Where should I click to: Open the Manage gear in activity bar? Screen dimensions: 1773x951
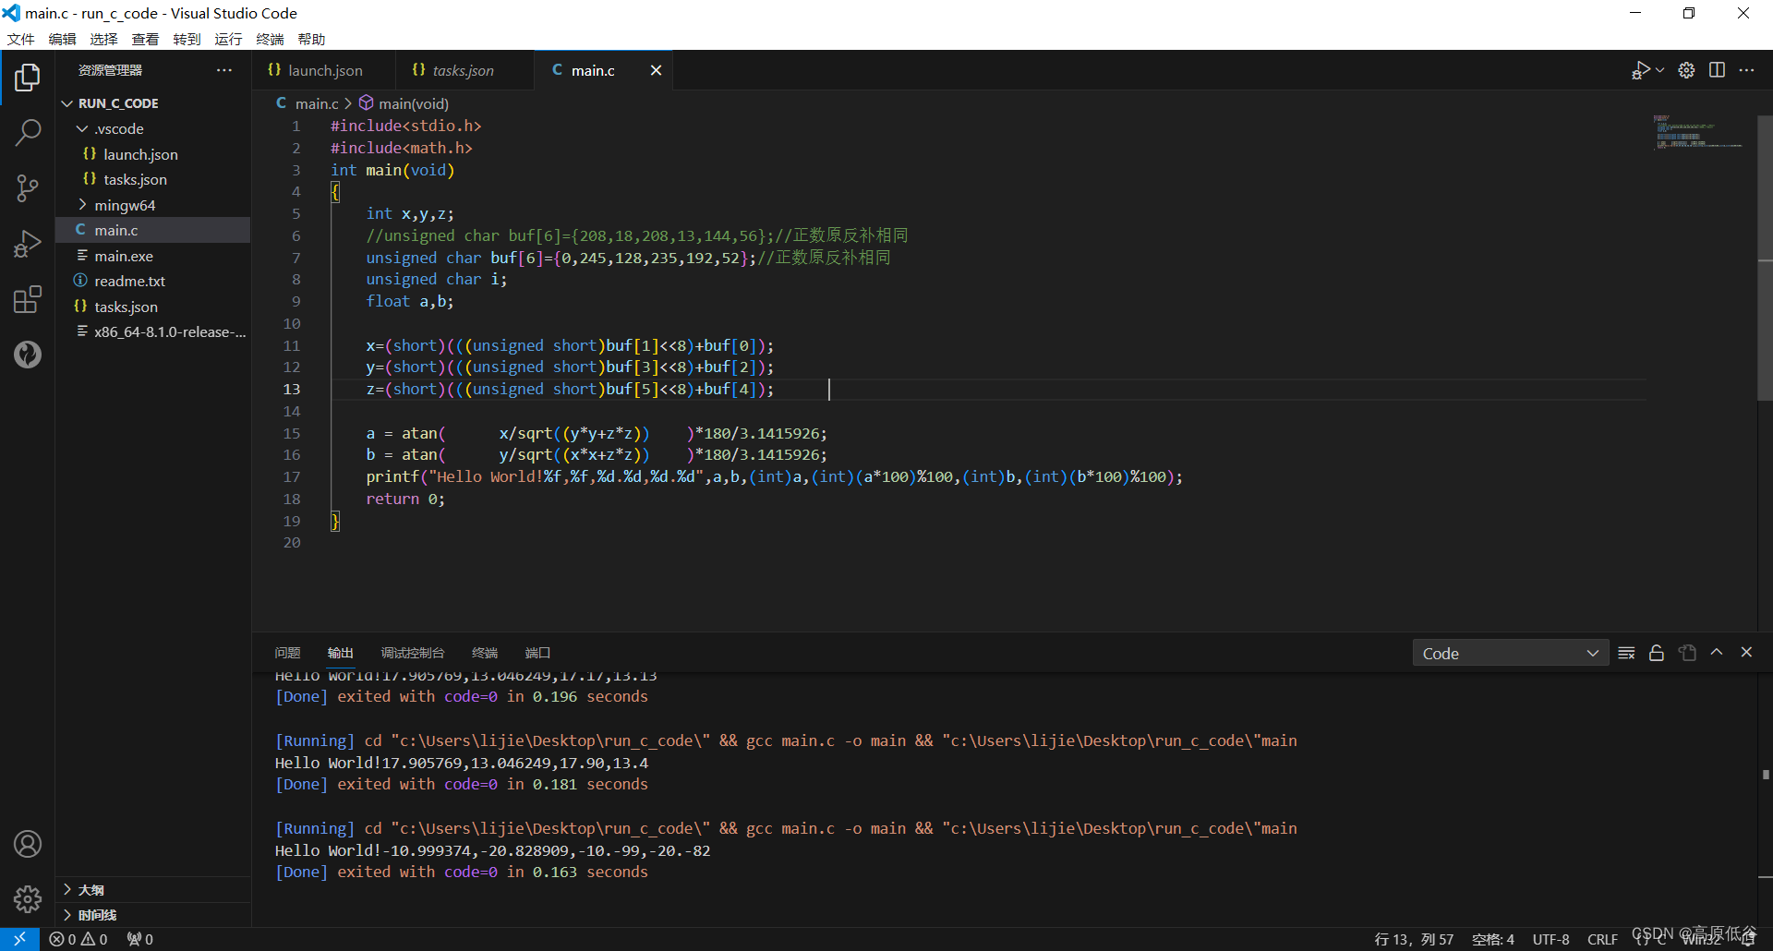28,899
